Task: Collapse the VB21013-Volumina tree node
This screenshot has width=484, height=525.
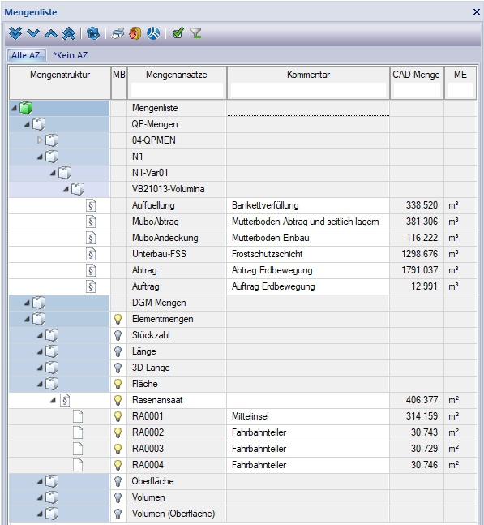Action: coord(66,190)
